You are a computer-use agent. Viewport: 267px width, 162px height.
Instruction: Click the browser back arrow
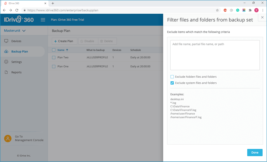coord(4,10)
